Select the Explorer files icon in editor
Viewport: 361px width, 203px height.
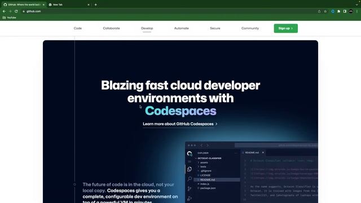pyautogui.click(x=190, y=169)
